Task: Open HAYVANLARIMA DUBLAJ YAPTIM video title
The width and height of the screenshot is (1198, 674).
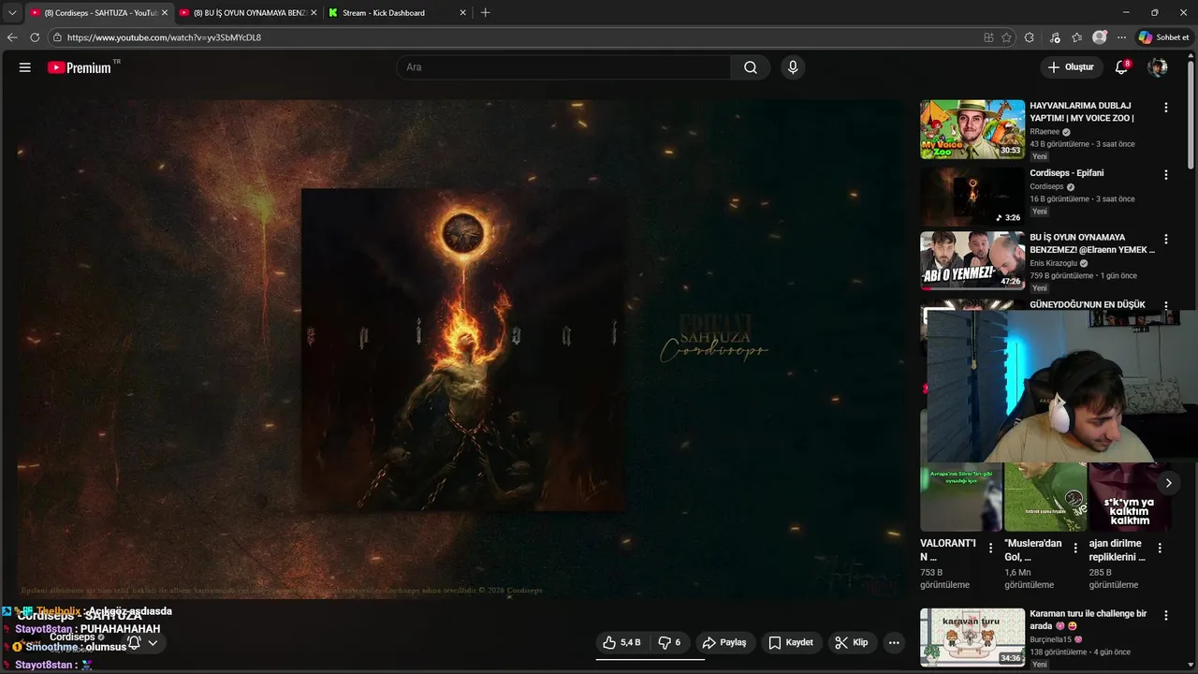Action: (x=1082, y=112)
